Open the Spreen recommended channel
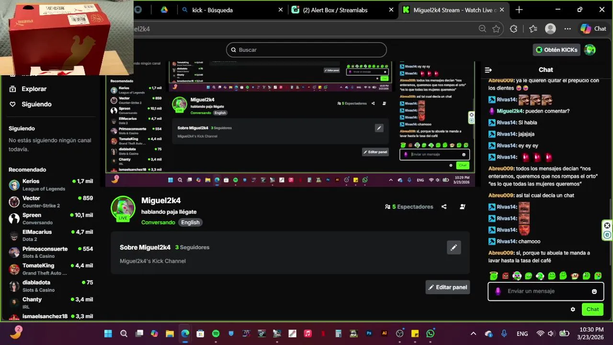The width and height of the screenshot is (613, 345). (51, 218)
